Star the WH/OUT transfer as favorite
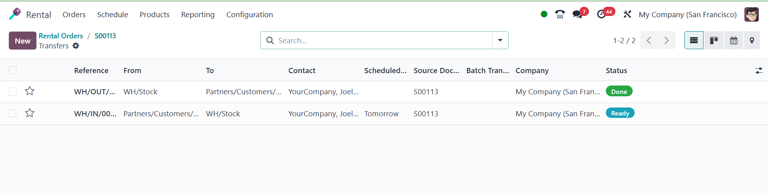Viewport: 768px width, 193px height. tap(30, 91)
